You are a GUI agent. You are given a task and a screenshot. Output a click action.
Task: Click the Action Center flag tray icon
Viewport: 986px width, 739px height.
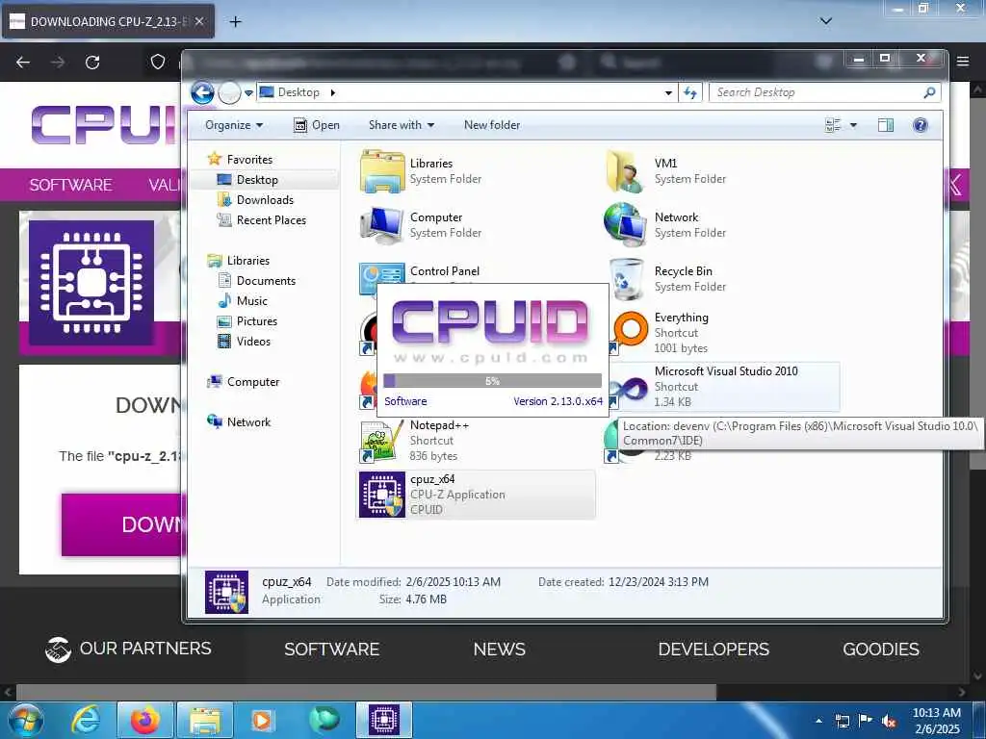point(866,720)
